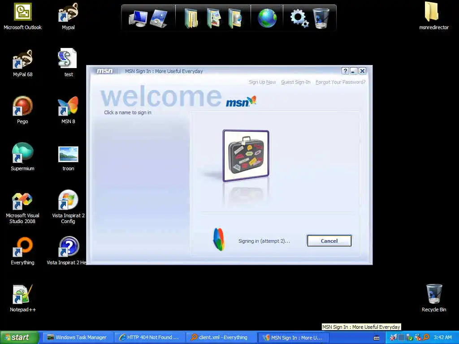The image size is (459, 344).
Task: Open the Guest Sign-In link
Action: [296, 82]
